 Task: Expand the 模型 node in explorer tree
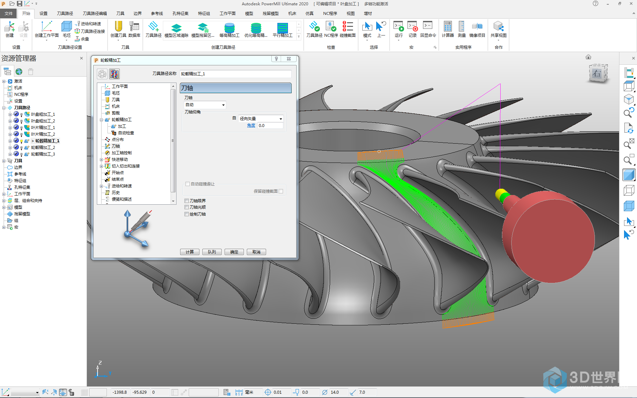[4, 207]
